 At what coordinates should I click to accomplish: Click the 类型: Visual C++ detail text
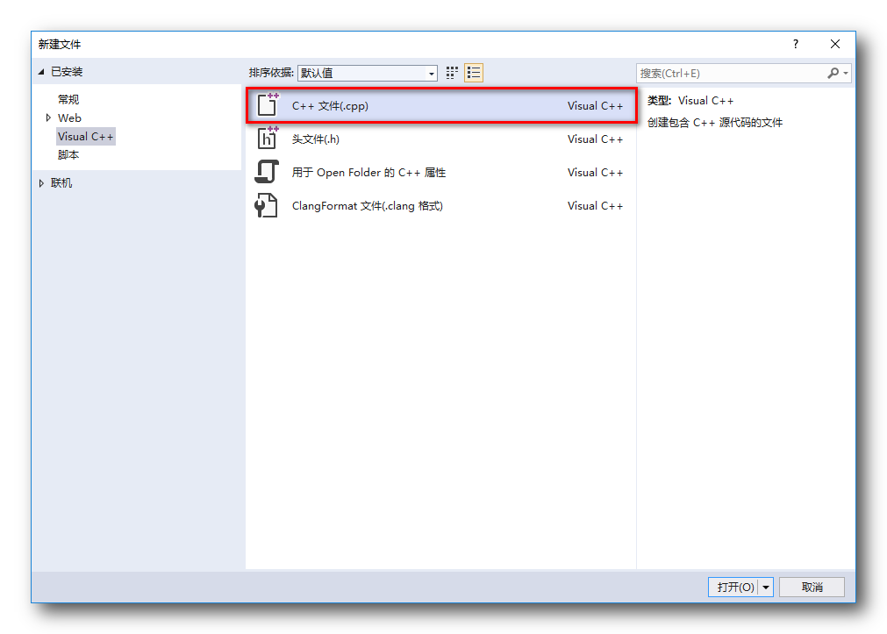[690, 101]
